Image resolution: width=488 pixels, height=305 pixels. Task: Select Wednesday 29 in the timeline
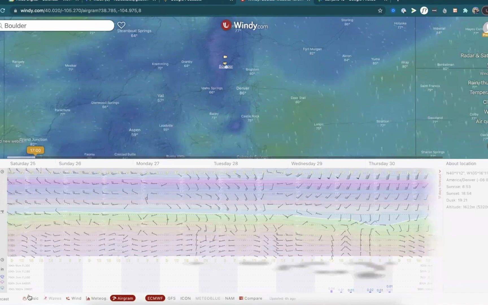(x=307, y=164)
